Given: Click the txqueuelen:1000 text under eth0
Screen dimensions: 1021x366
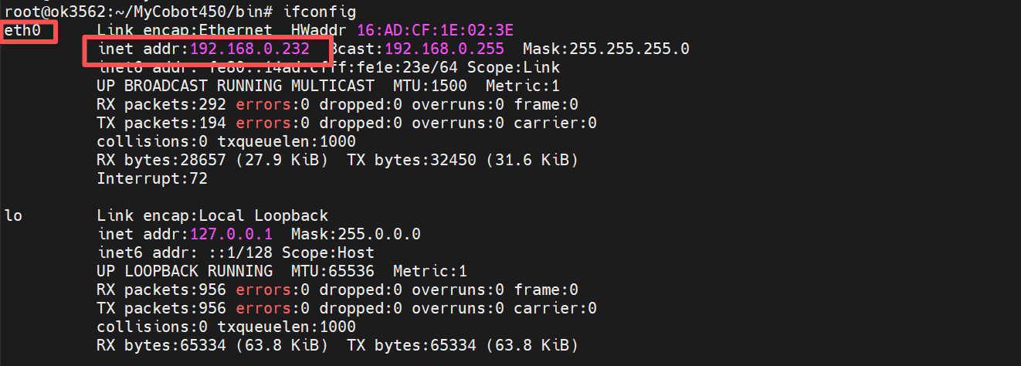Looking at the screenshot, I should (287, 142).
